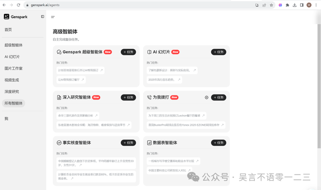
Task: Go forward with the browser forward arrow
Action: 11,5
